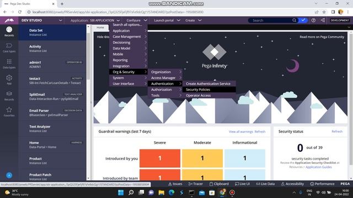Open testact activity recent item
The image size is (353, 198).
52,81
